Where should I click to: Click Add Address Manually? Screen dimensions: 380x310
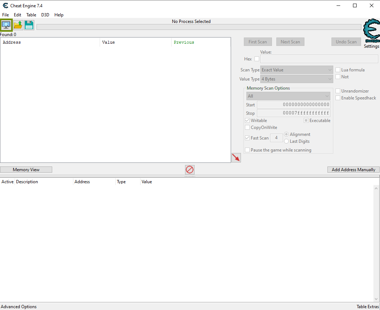click(x=353, y=169)
